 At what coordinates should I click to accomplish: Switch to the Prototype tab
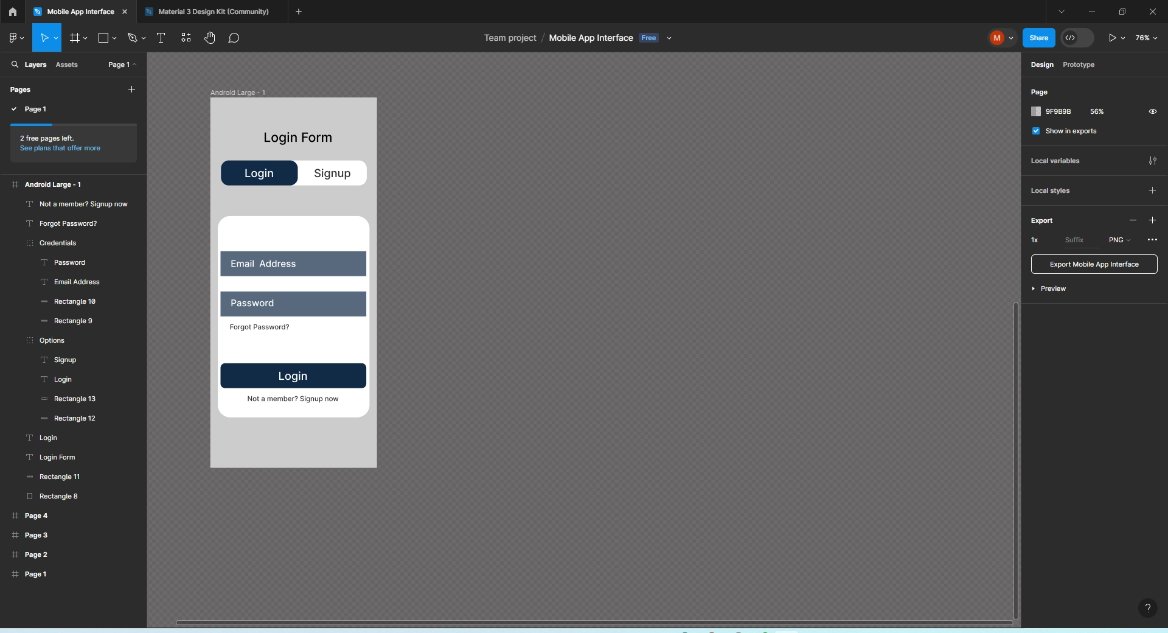[1078, 65]
